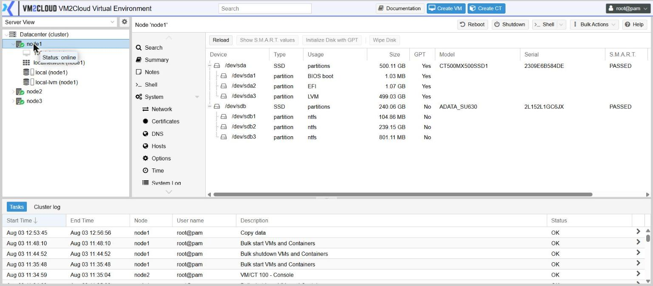The height and width of the screenshot is (286, 653).
Task: Collapse the /dev/sda device row
Action: coord(210,66)
